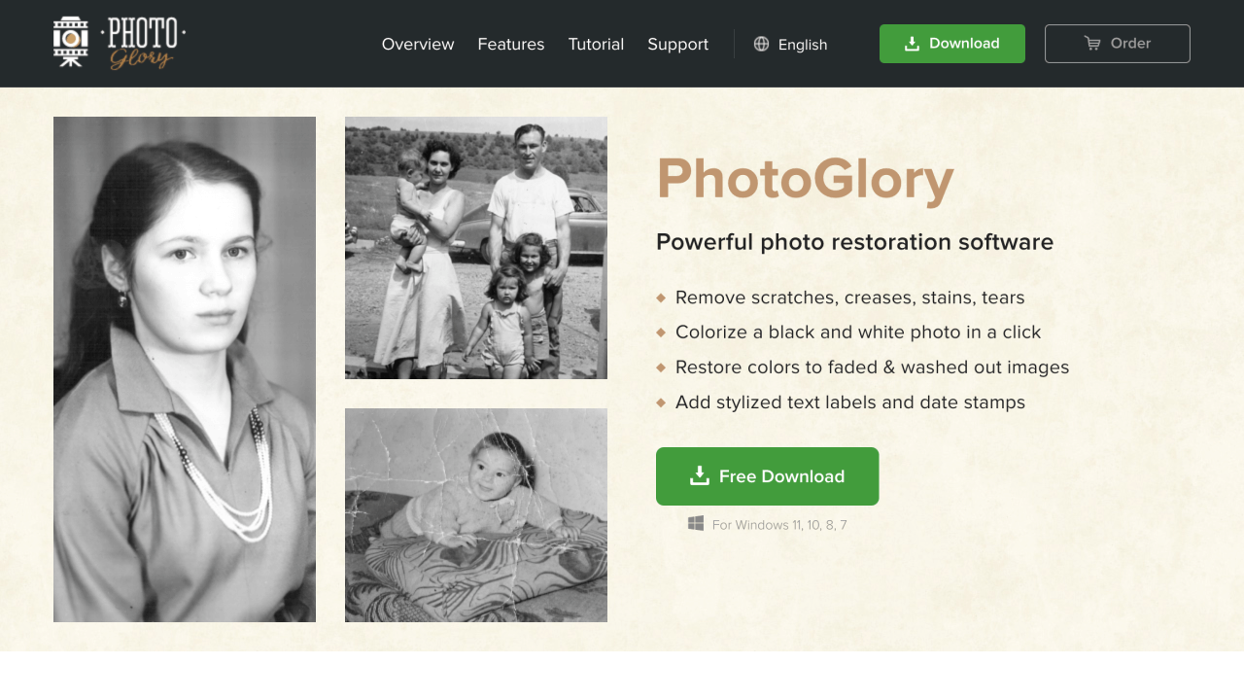Image resolution: width=1244 pixels, height=700 pixels.
Task: Click the PhotoGlory camera logo icon
Action: (x=71, y=42)
